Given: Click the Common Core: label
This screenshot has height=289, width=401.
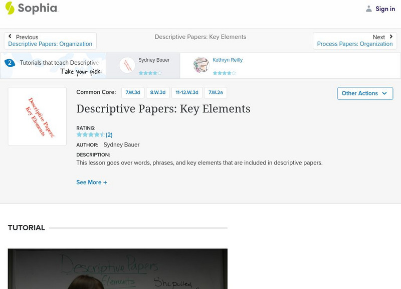Looking at the screenshot, I should 96,92.
